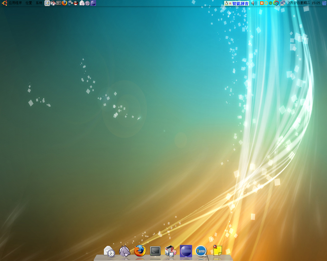Screen dimensions: 327x261
Task: Open the 位置 places menu
Action: [29, 3]
